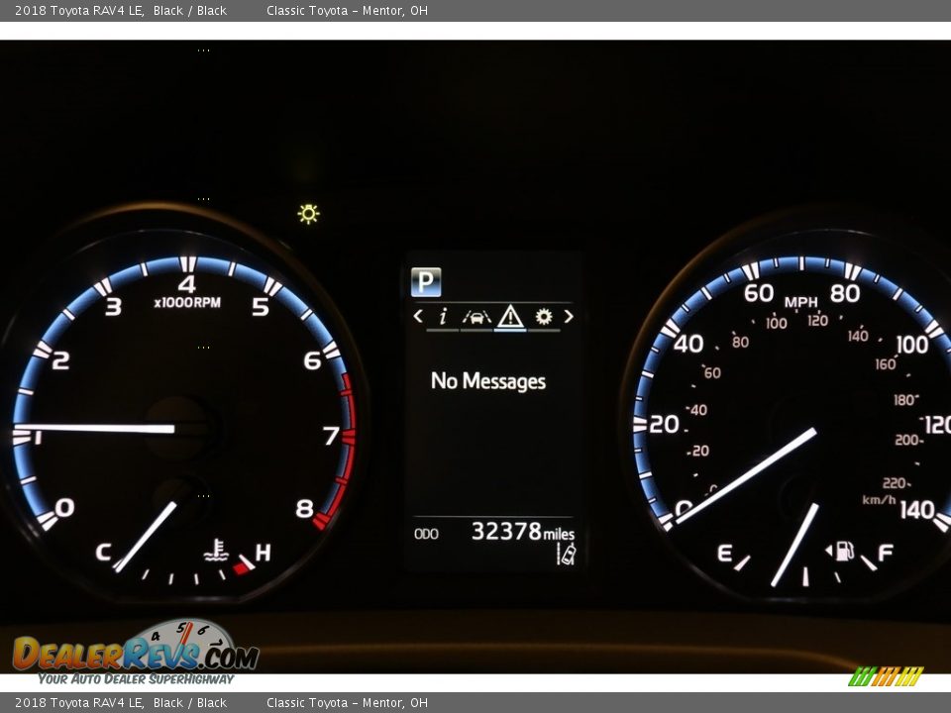The height and width of the screenshot is (713, 951).
Task: Click the large white 20 on the speedometer
Action: coord(664,425)
